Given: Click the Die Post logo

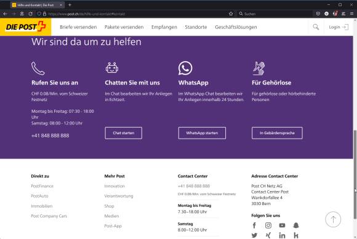Looking at the screenshot, I should 25,27.
